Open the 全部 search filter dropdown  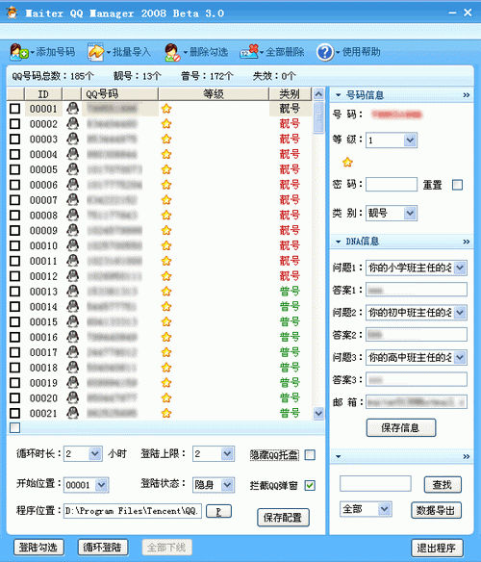click(384, 509)
